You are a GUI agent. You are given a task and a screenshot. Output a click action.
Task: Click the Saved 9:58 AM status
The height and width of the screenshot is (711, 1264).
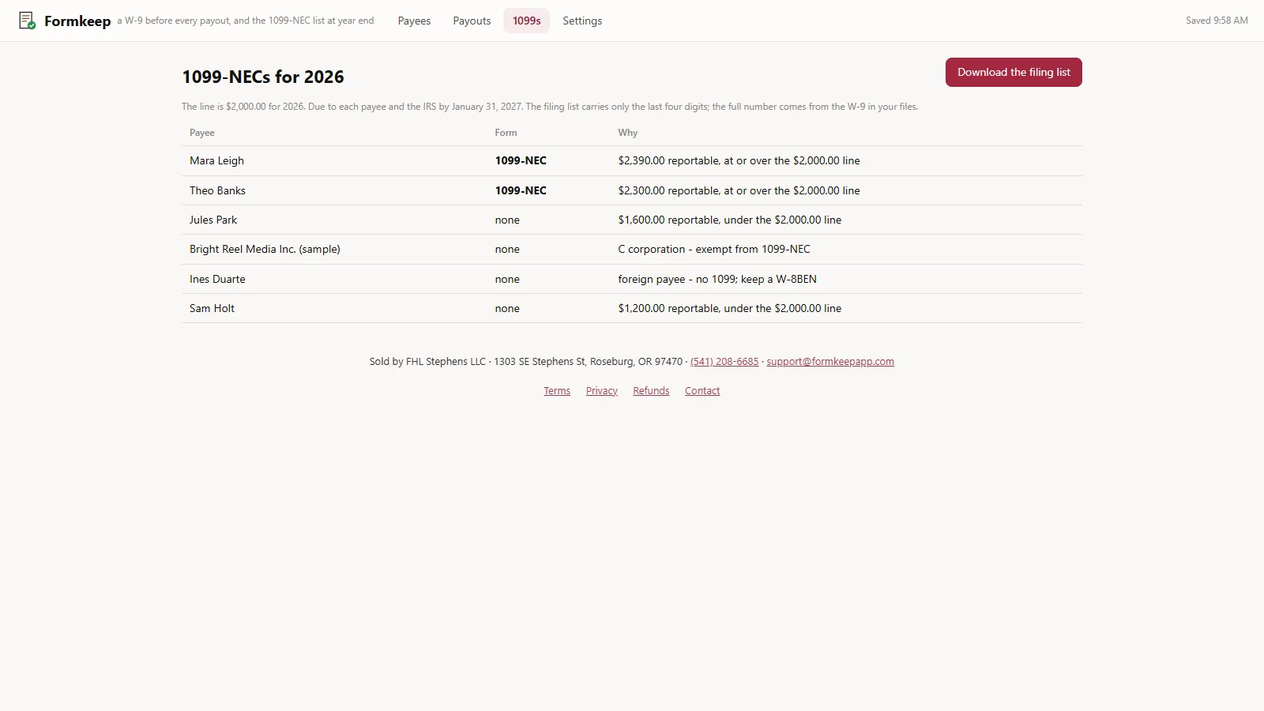[1217, 21]
